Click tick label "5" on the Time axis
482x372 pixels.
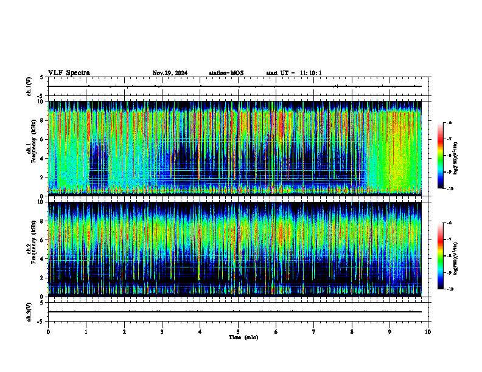pyautogui.click(x=238, y=332)
